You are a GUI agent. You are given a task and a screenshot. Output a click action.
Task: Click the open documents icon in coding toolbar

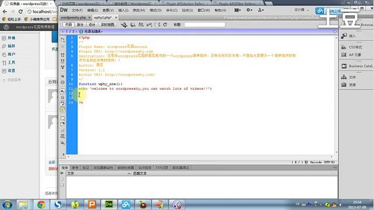[x=63, y=40]
